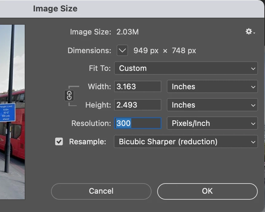Open the Width units dropdown
The height and width of the screenshot is (212, 265).
212,87
